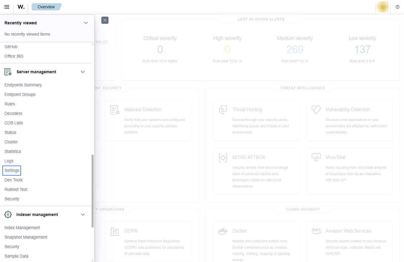Click the Overview breadcrumb tab

tap(46, 7)
